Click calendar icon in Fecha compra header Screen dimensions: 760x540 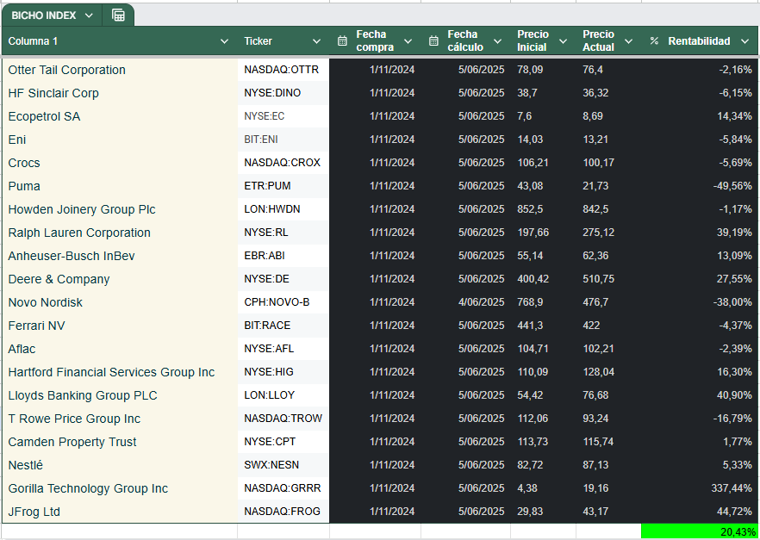pos(342,41)
